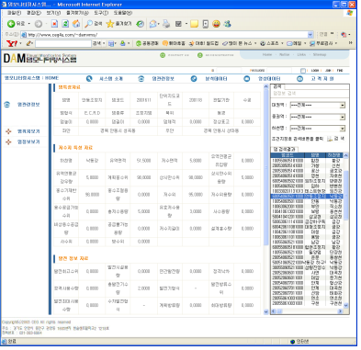Open the Edit icon dropdown arrow
The width and height of the screenshot is (361, 350).
pos(186,24)
